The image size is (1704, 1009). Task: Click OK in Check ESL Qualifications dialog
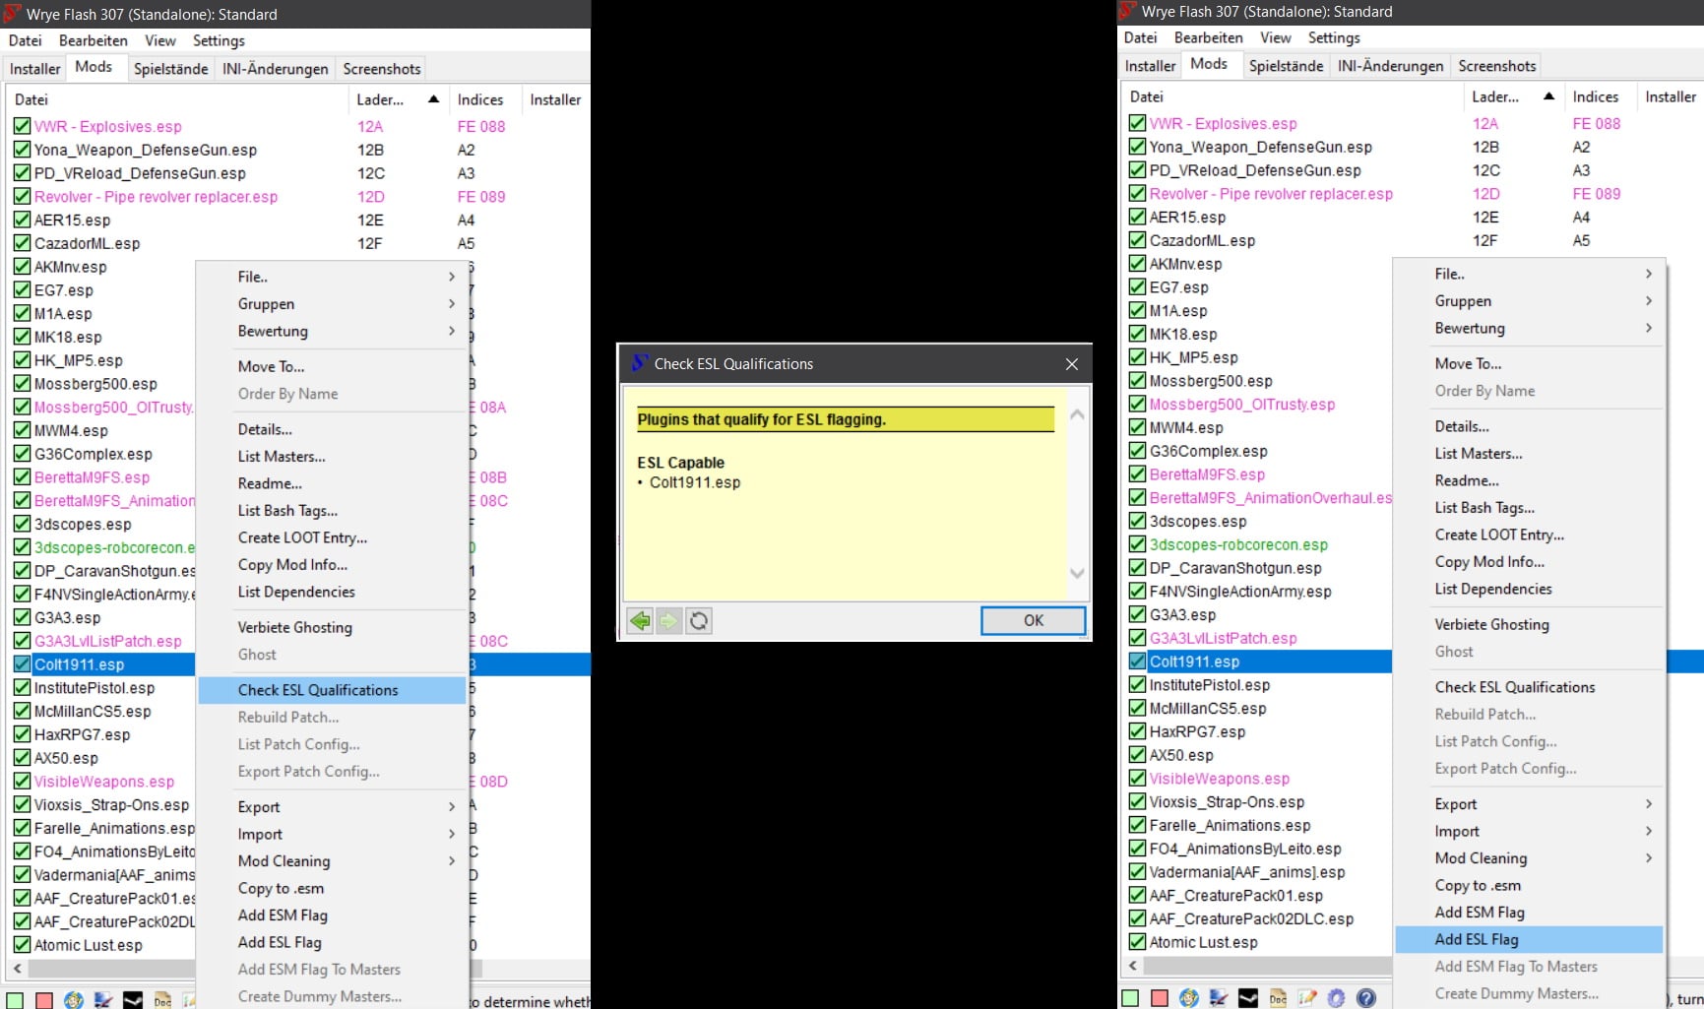point(1034,620)
